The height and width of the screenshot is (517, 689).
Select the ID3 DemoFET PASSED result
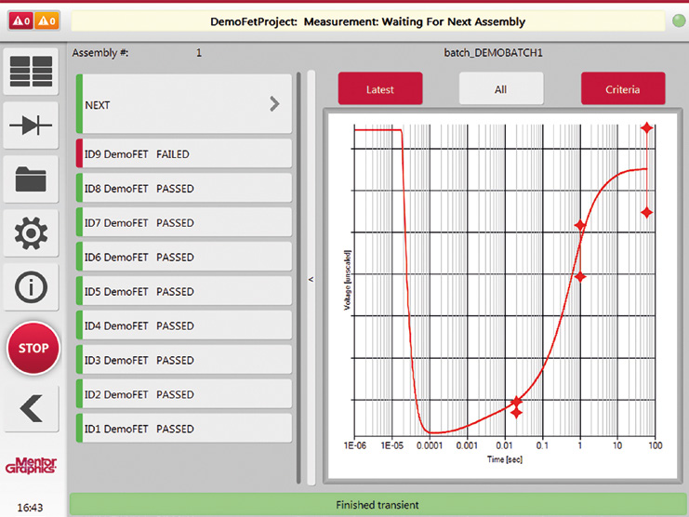pos(184,359)
